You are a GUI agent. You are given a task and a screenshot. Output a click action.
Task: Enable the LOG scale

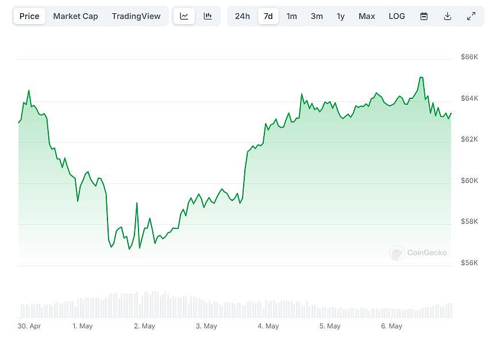tap(397, 16)
